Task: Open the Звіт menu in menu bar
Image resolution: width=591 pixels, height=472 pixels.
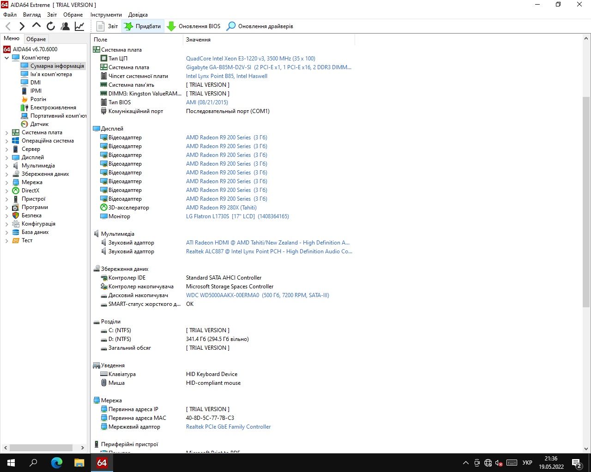Action: pos(52,15)
